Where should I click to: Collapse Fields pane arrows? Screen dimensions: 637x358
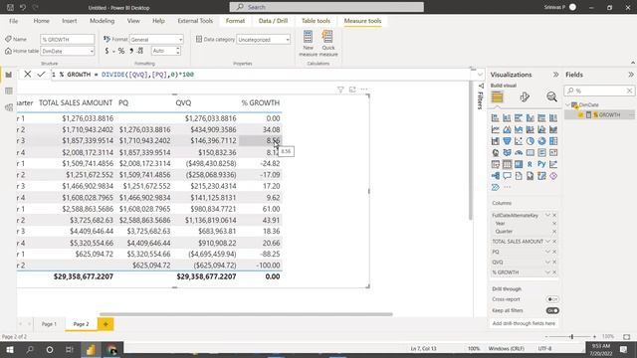[630, 75]
